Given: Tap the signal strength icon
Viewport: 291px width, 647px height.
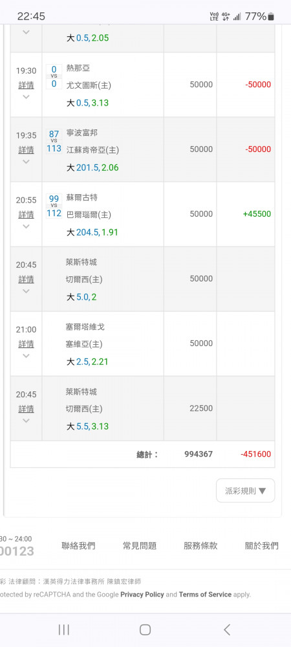Looking at the screenshot, I should click(237, 17).
